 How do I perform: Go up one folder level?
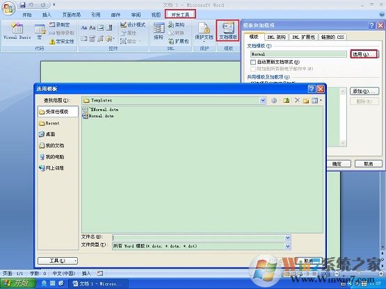[287, 100]
